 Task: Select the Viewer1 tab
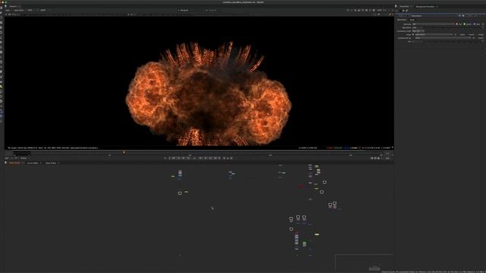[13, 6]
